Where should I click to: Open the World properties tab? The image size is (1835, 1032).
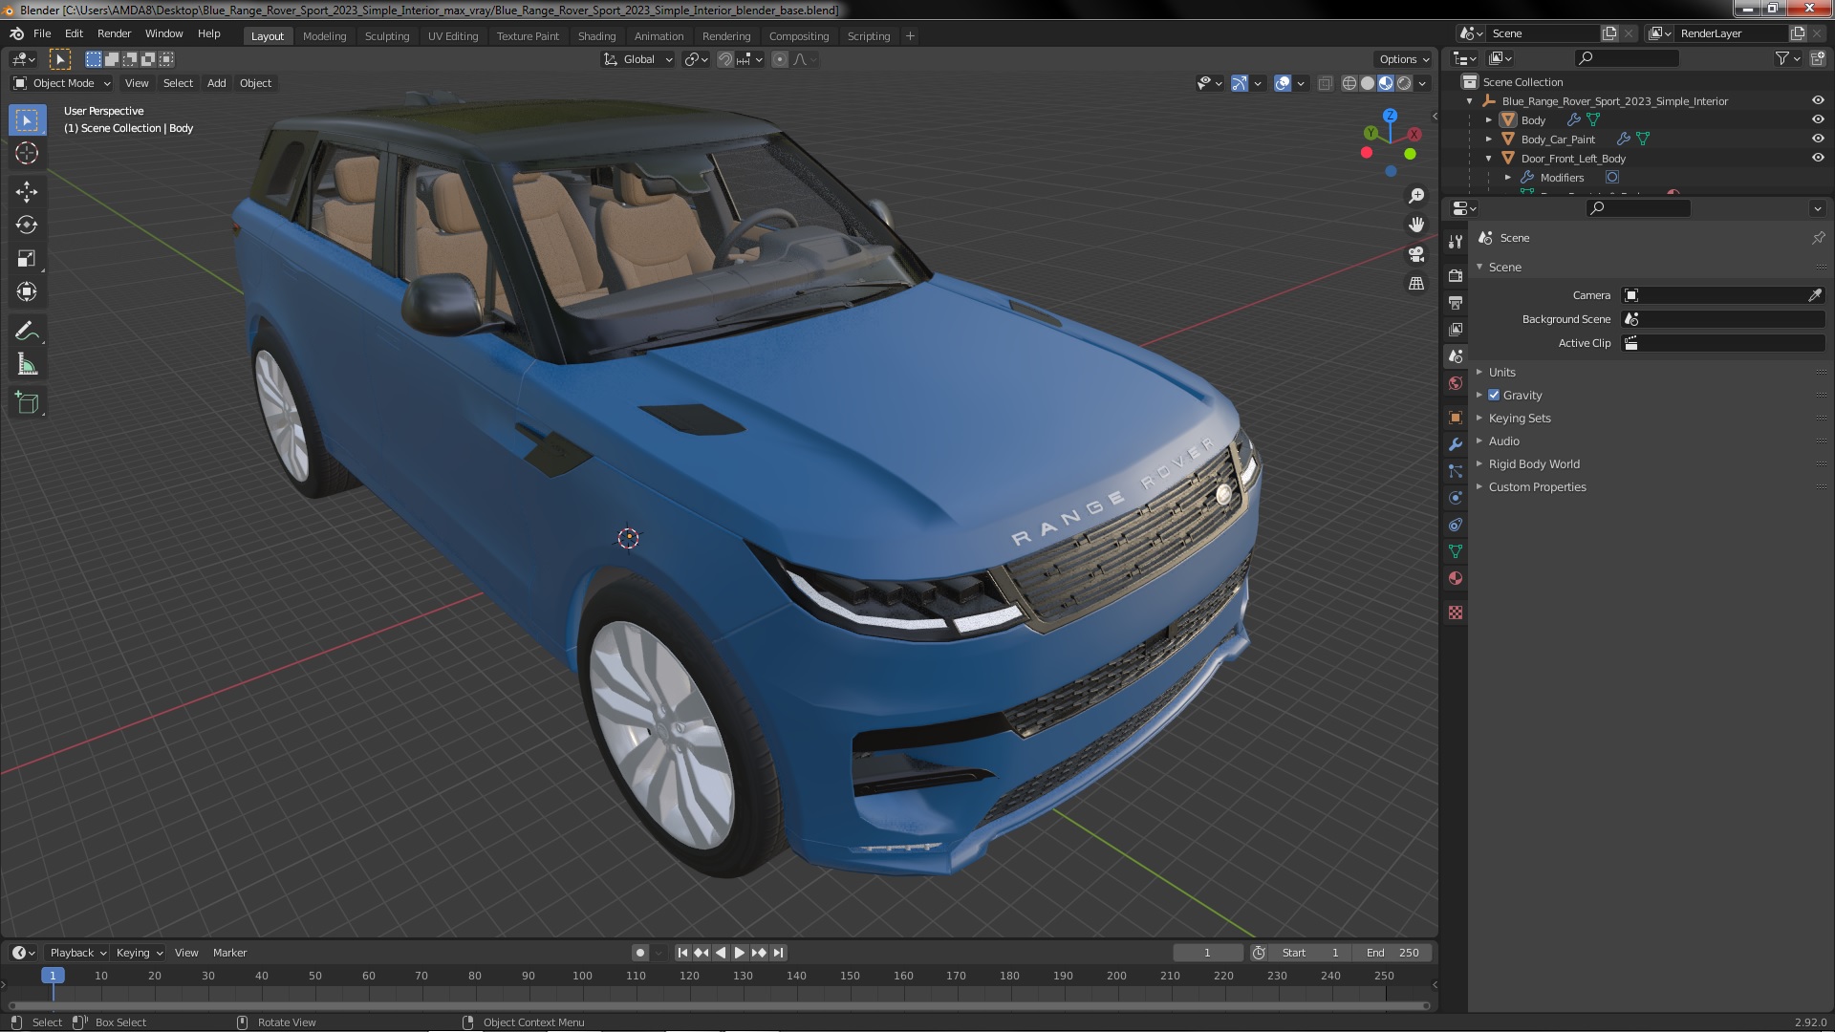1456,383
